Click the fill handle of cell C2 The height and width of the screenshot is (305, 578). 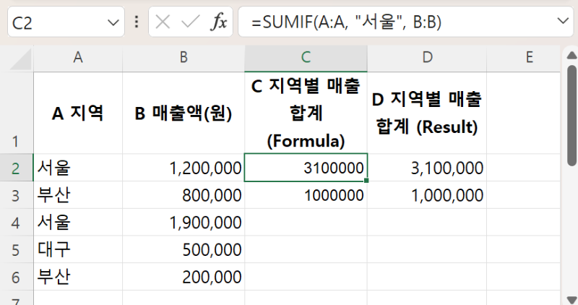click(366, 181)
